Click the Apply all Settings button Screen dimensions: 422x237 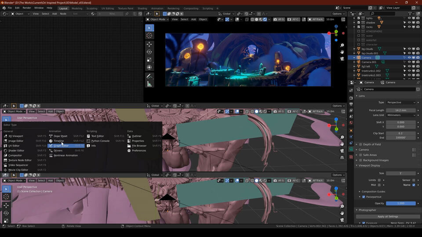388,216
